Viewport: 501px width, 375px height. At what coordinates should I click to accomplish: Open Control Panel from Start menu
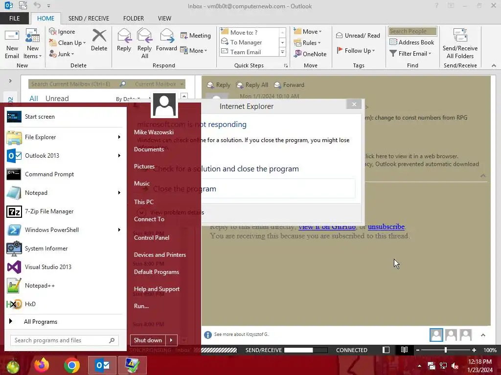152,238
